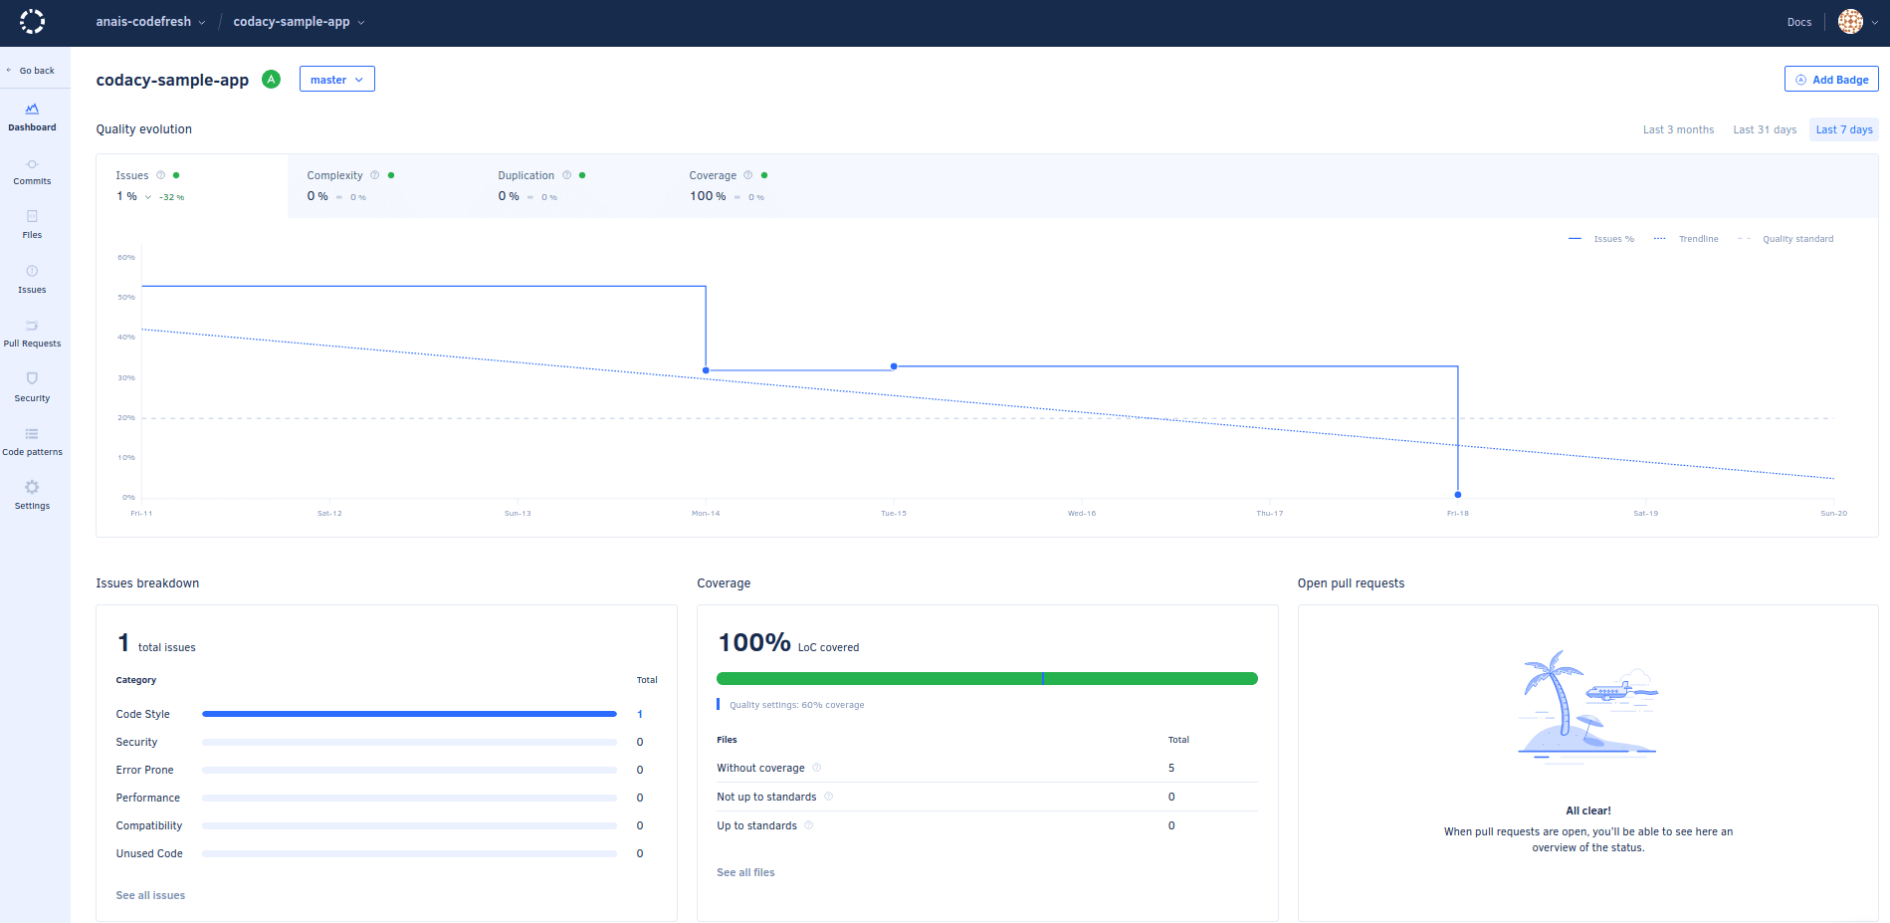
Task: Toggle the Issues % legend series
Action: pos(1602,239)
